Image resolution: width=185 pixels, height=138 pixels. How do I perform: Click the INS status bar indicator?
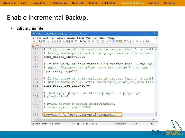click(152, 124)
